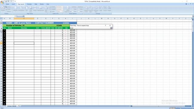Open the Office button menu

pyautogui.click(x=2, y=2)
